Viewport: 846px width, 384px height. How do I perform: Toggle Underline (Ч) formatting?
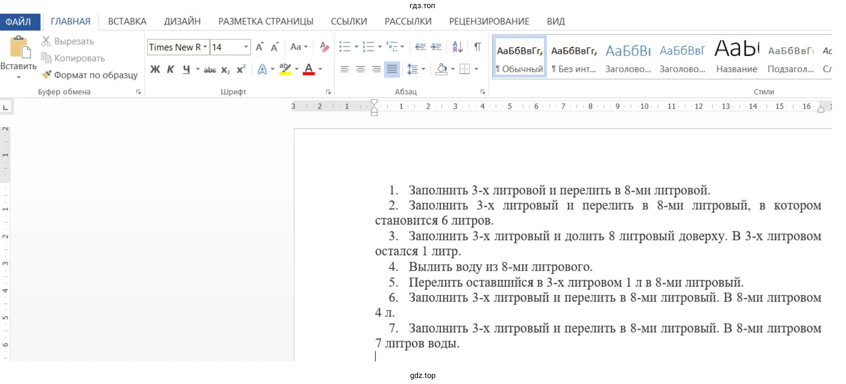(x=186, y=69)
